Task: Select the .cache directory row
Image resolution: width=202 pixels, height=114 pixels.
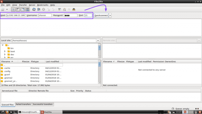Action: 32,68
